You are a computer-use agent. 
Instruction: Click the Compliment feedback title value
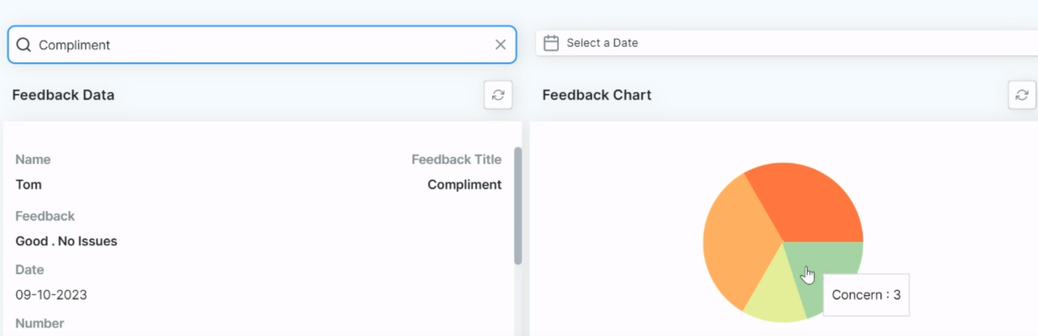465,185
